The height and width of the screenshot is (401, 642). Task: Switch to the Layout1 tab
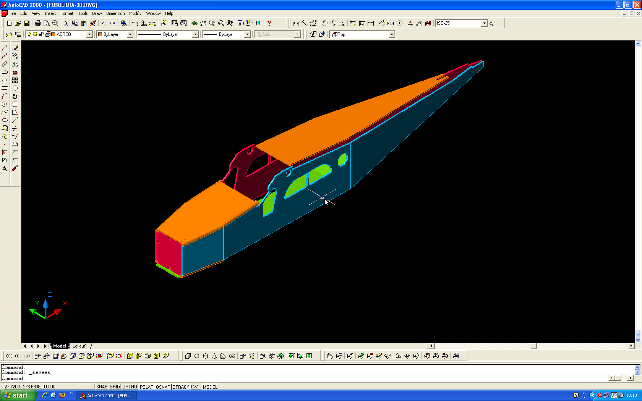pos(79,346)
